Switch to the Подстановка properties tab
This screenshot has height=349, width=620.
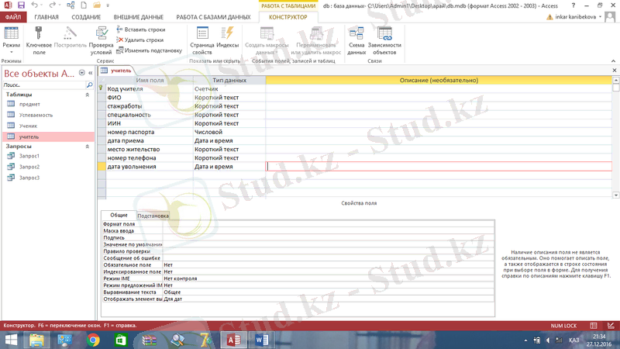pos(153,216)
